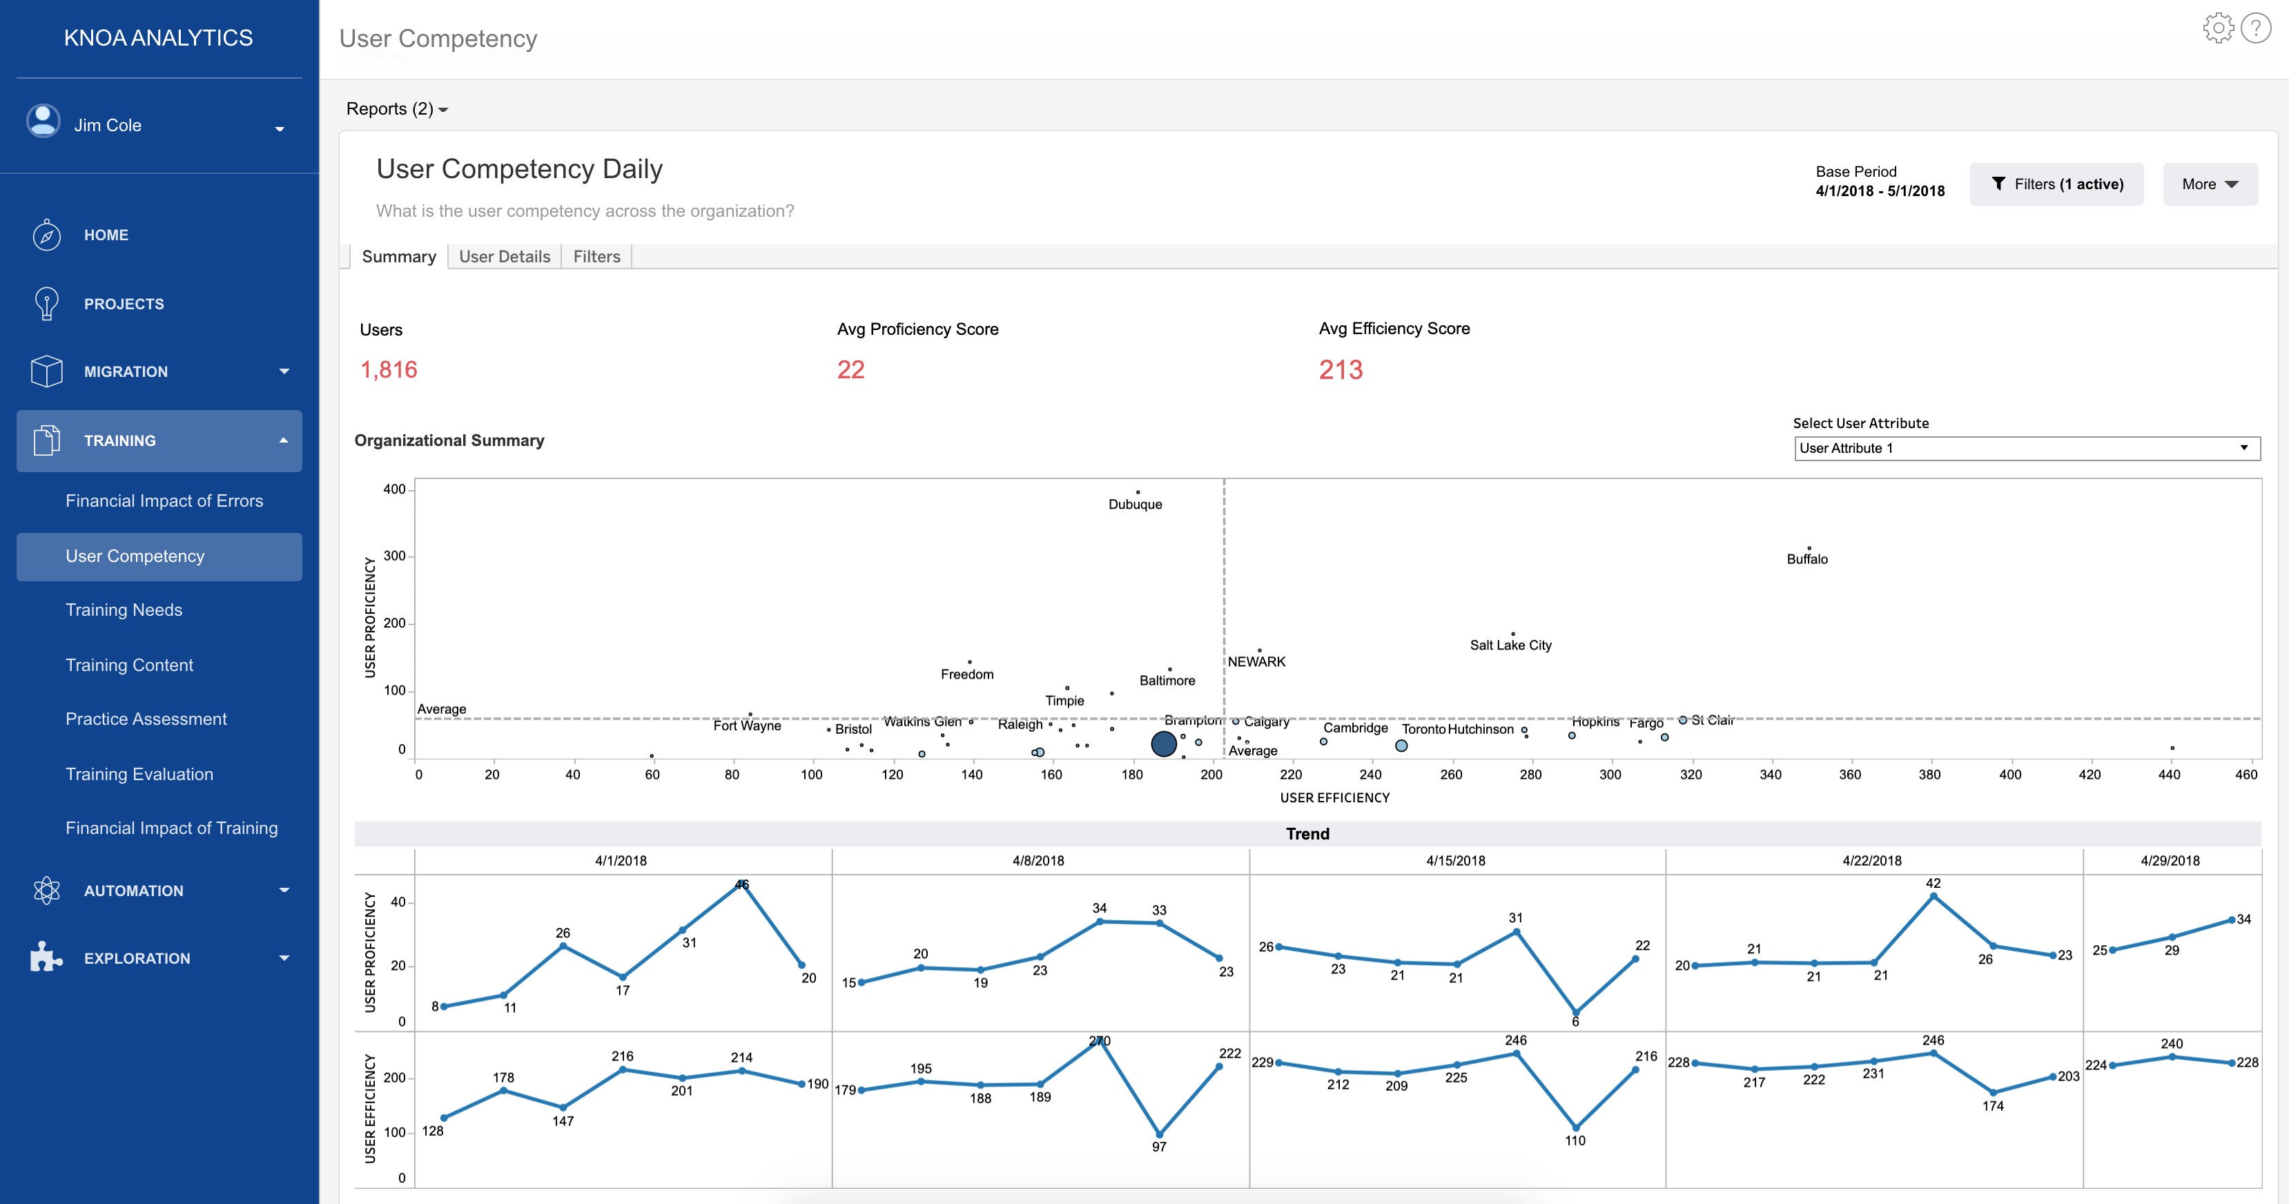
Task: Click the Filters (1 active) button
Action: [x=2056, y=185]
